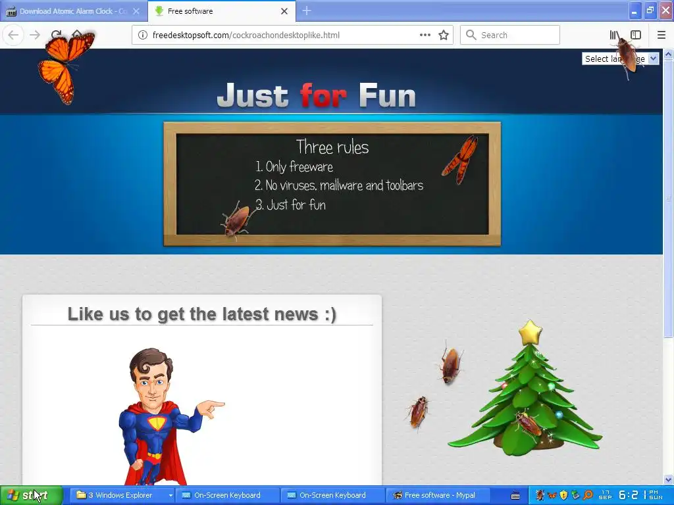Click the magnifier icon in the Search box
The height and width of the screenshot is (505, 674).
tap(471, 35)
